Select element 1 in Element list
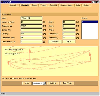The height and width of the screenshot is (96, 100). [90, 22]
